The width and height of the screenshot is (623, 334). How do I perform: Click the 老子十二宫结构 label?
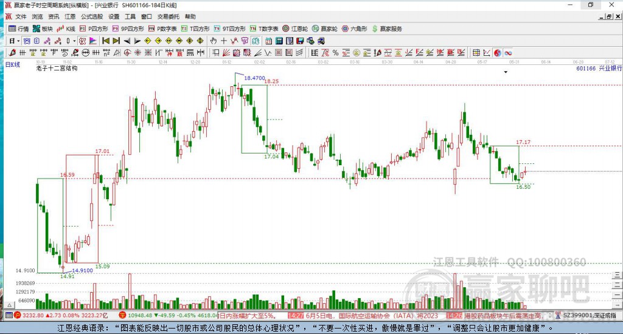(x=57, y=68)
